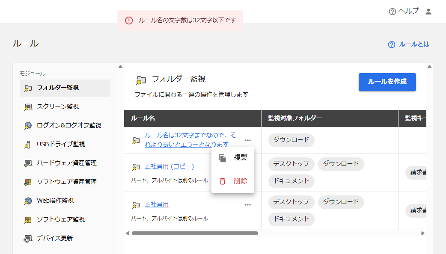Click the rule table's horizontal scrollbar thumb
446x254 pixels.
(x=195, y=233)
